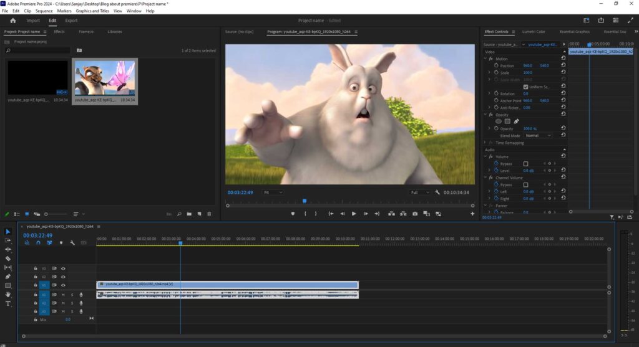This screenshot has height=347, width=639.
Task: Select the Rectangle tool
Action: point(7,285)
